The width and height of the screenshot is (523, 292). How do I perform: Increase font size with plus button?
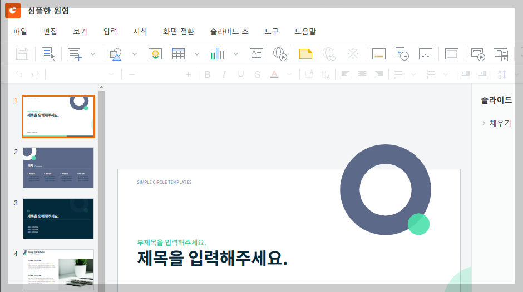point(189,74)
